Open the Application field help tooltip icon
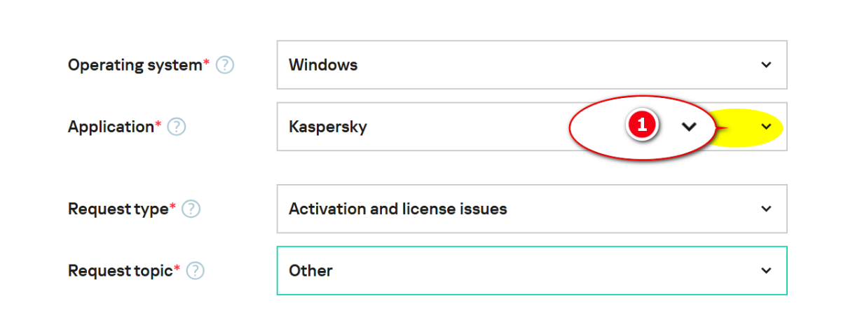 [177, 127]
